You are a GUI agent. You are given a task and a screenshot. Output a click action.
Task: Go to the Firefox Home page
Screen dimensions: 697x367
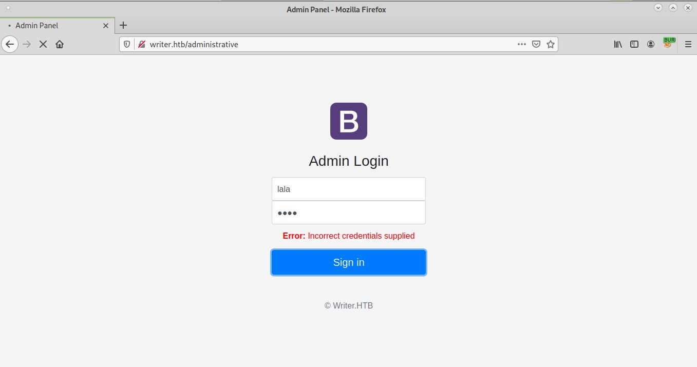point(60,44)
